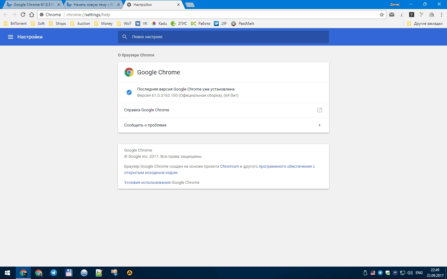Open the mail envelope extension
The width and height of the screenshot is (447, 279).
coord(392,15)
